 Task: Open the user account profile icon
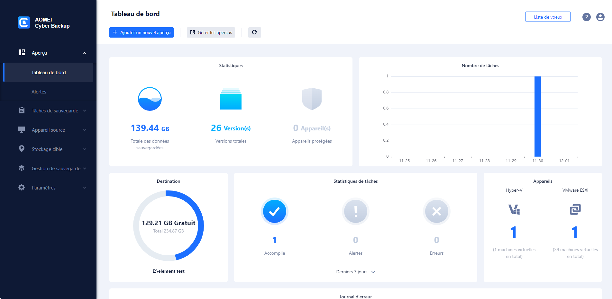(x=600, y=17)
